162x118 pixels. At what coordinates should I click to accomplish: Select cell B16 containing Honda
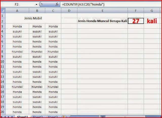tap(37, 92)
